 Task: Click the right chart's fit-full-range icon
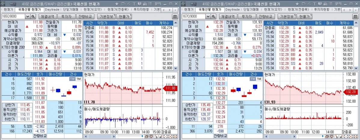(x=355, y=137)
